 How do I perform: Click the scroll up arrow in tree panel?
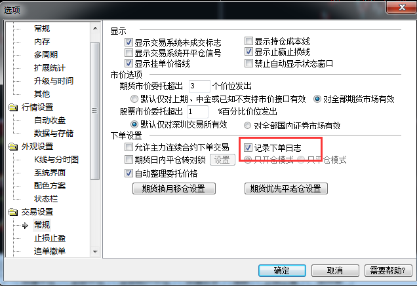tap(95, 28)
